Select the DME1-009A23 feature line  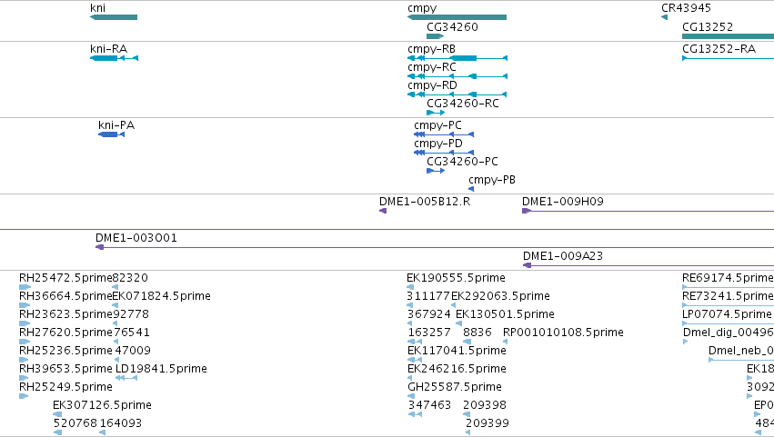[x=648, y=265]
